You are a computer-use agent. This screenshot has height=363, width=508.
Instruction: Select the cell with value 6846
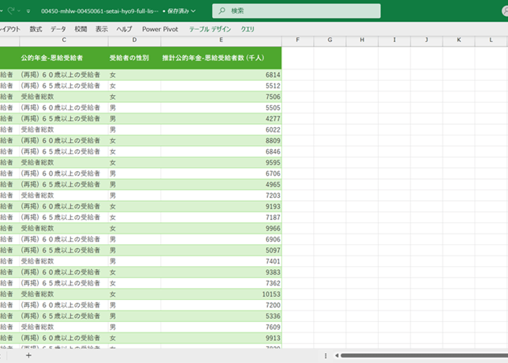coord(221,152)
